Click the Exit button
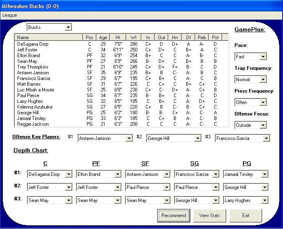Viewport: 283px width, 229px height. [x=246, y=216]
